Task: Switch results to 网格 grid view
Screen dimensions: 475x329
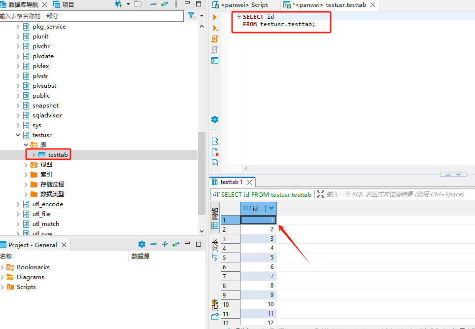Action: (x=215, y=219)
